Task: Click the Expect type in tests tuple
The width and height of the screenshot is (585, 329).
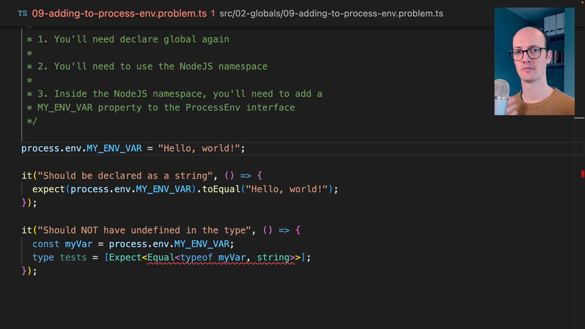Action: tap(125, 258)
